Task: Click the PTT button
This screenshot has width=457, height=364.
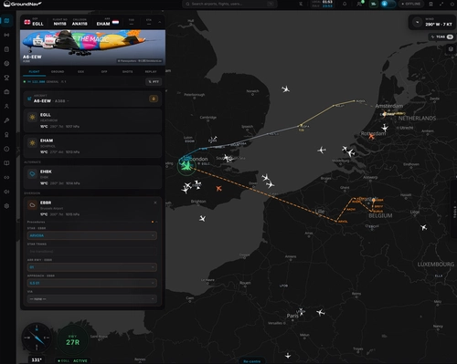Action: tap(154, 81)
